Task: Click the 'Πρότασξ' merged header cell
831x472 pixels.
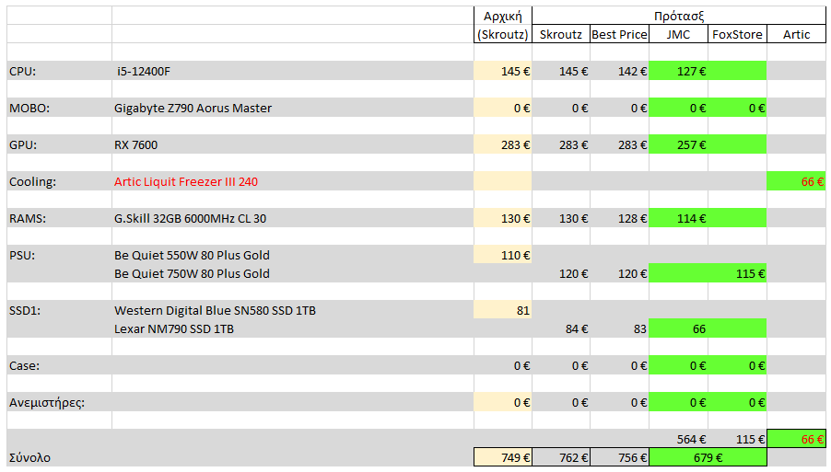Action: tap(678, 16)
